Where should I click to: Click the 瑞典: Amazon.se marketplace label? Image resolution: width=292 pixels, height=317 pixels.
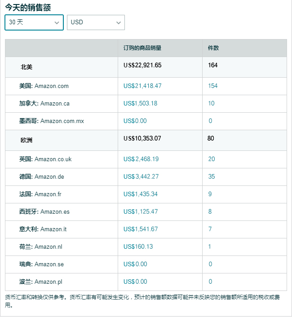41,264
